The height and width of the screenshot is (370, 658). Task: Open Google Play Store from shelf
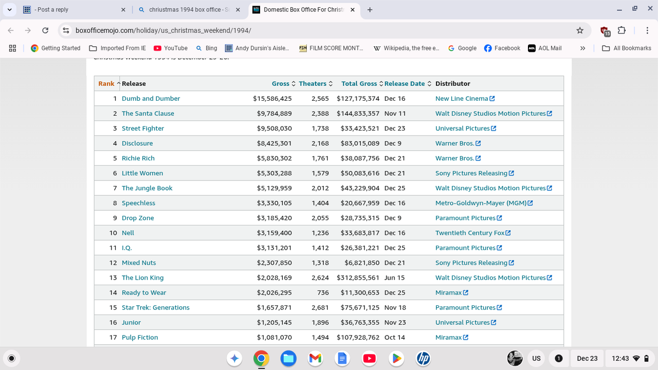(x=396, y=358)
